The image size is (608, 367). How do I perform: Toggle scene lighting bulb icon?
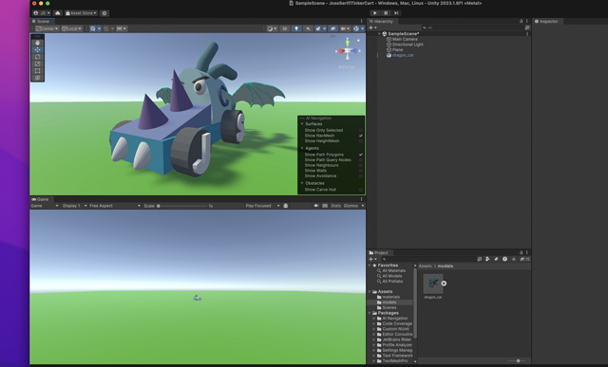click(x=296, y=28)
